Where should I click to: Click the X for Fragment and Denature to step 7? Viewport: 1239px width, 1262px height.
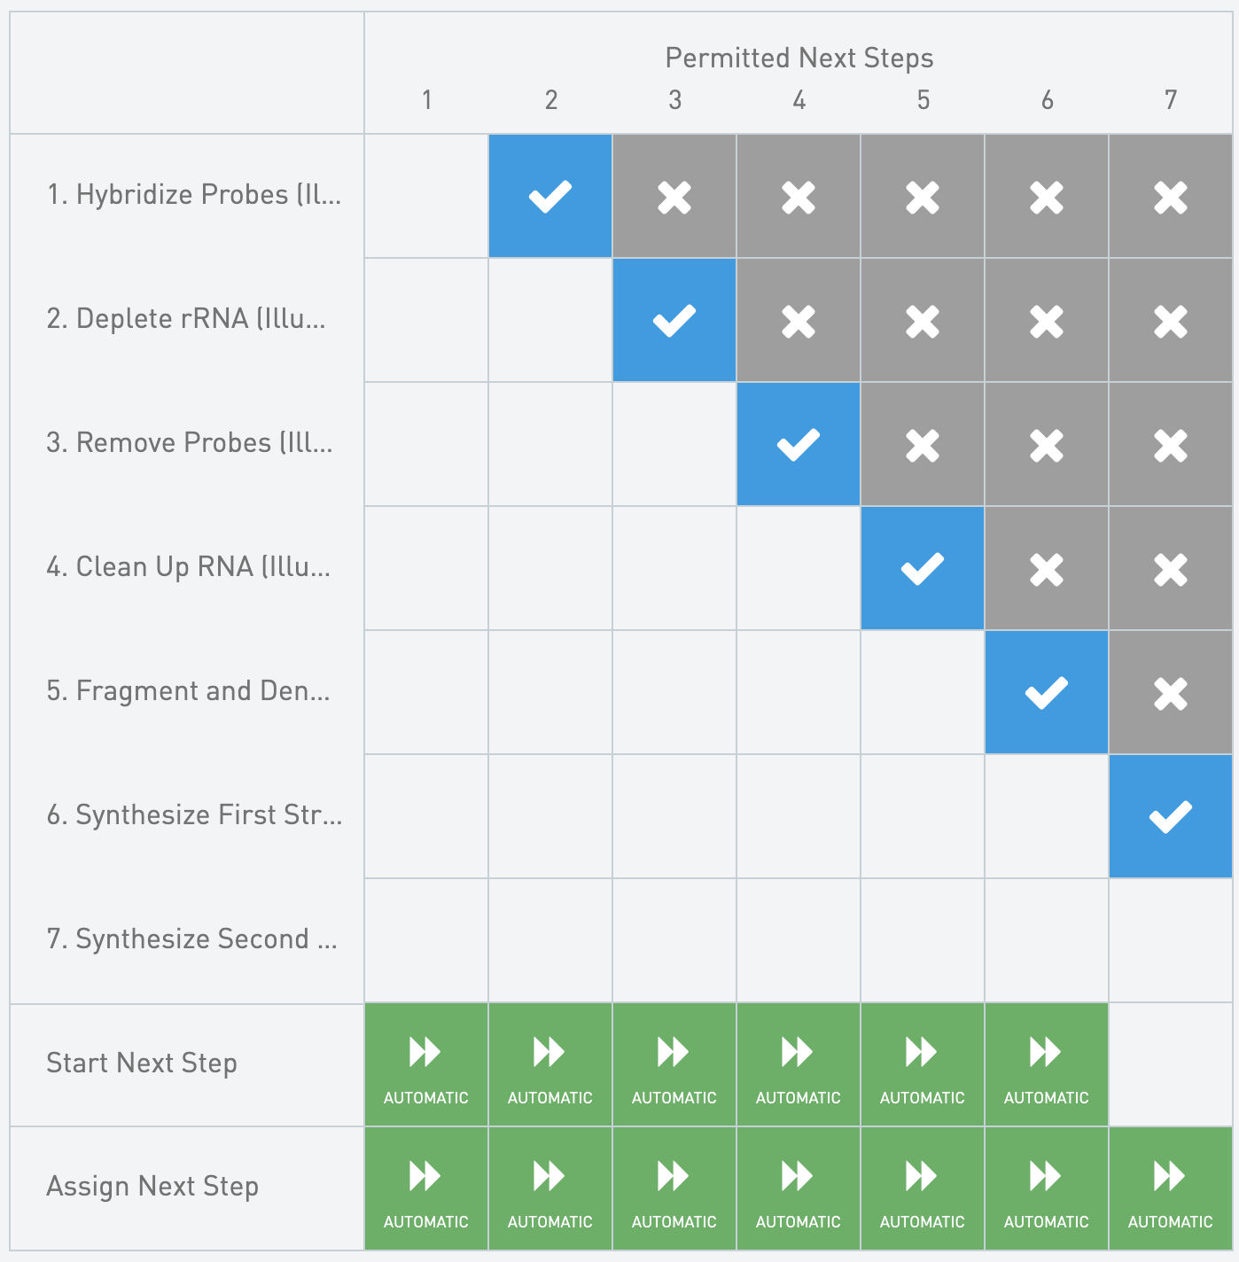tap(1171, 692)
